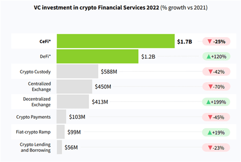This screenshot has width=241, height=162.
Task: Click the red down arrow beside -45%
Action: (210, 117)
